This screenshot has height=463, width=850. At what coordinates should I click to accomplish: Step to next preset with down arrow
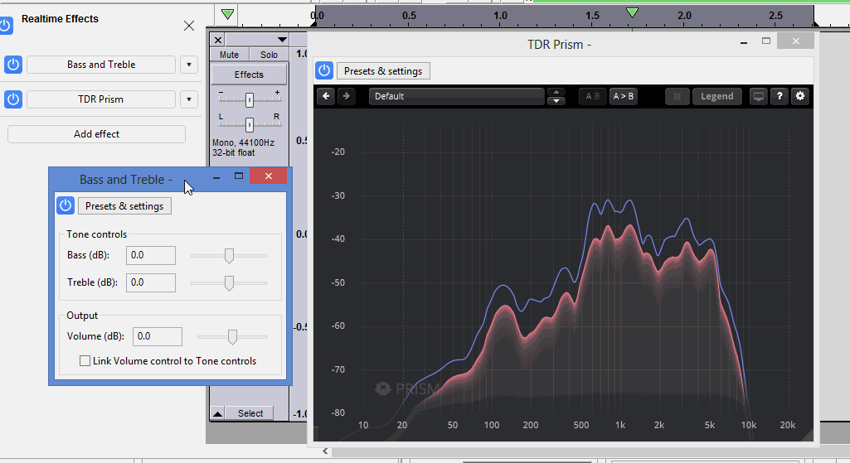(x=556, y=101)
